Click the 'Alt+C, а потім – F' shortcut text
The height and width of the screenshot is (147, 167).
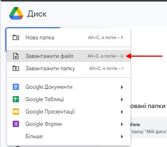tap(106, 37)
